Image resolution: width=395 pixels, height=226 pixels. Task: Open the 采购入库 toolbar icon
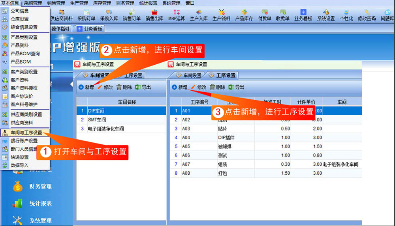click(109, 15)
